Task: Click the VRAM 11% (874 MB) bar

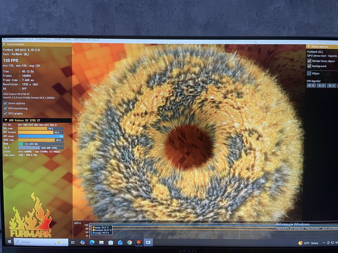Action: (x=41, y=144)
